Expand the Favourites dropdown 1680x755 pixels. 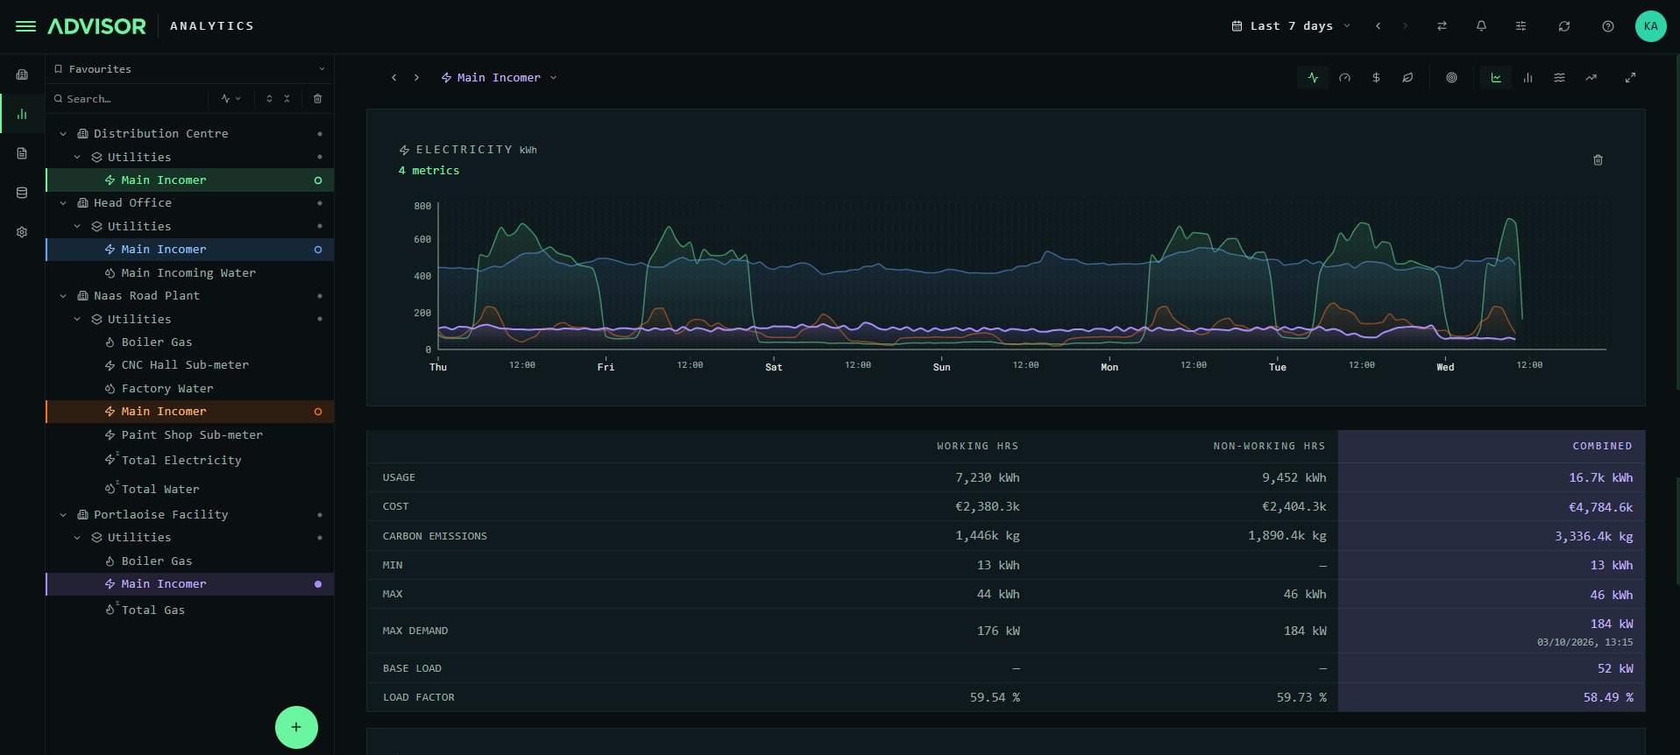click(189, 69)
